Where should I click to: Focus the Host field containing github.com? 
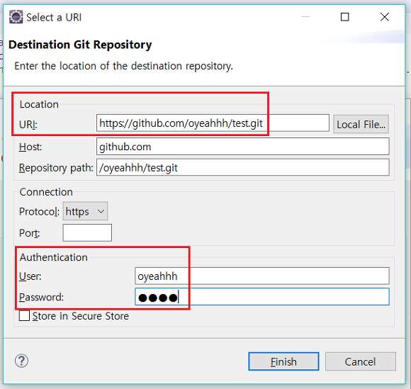tap(243, 147)
